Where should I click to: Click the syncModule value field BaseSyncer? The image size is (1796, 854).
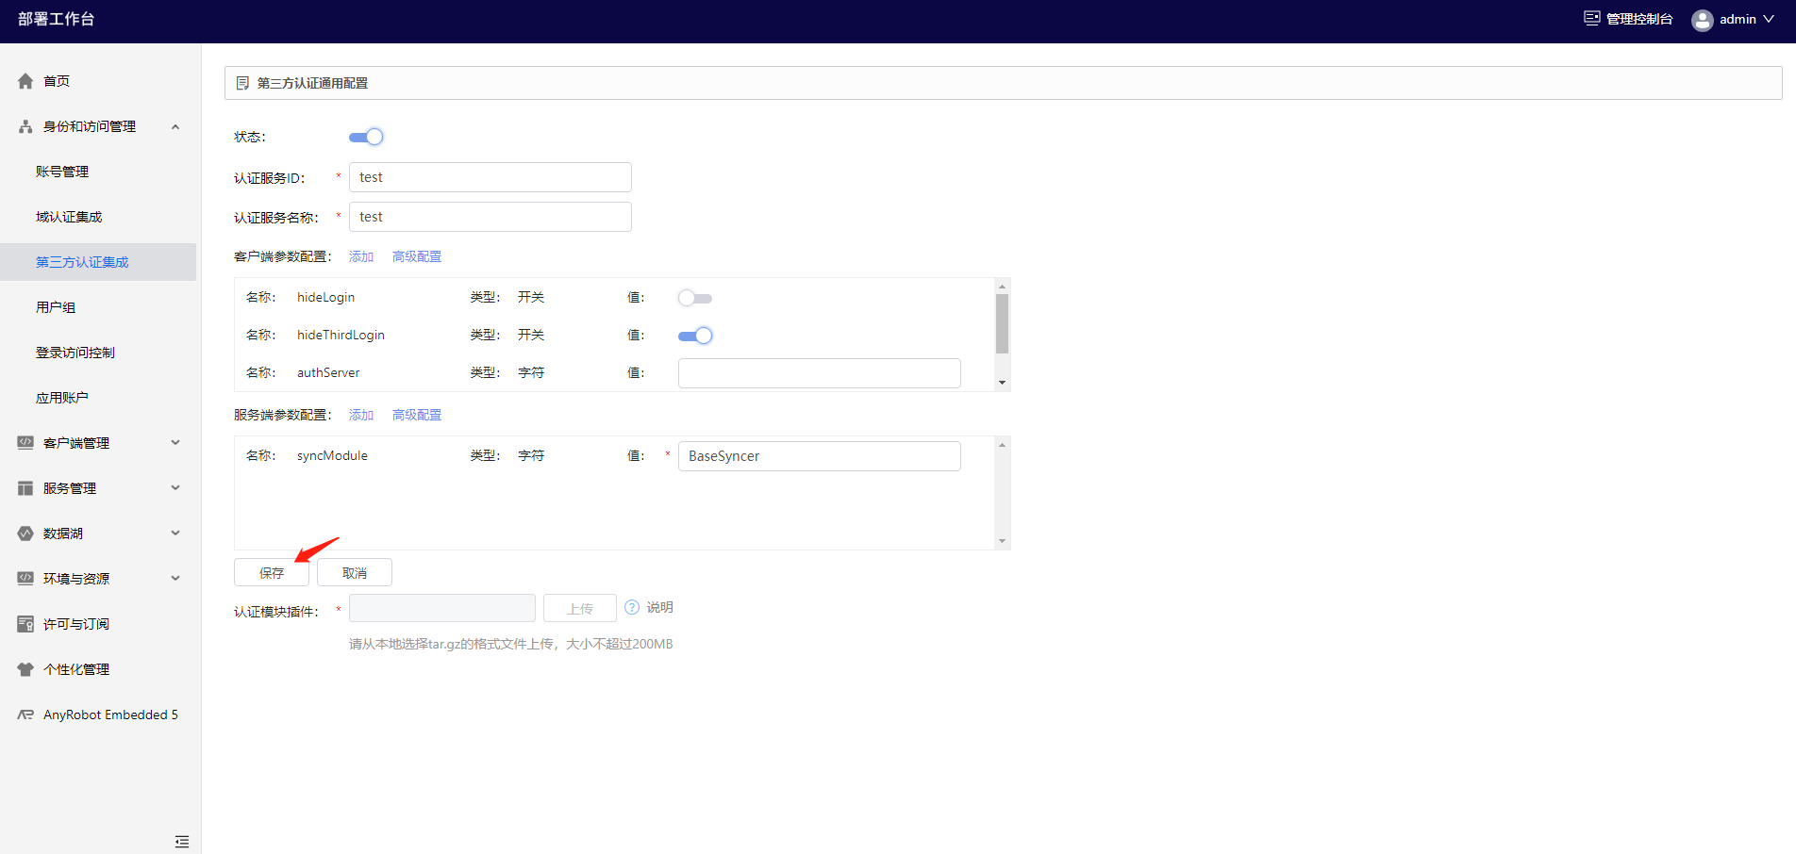[x=820, y=456]
